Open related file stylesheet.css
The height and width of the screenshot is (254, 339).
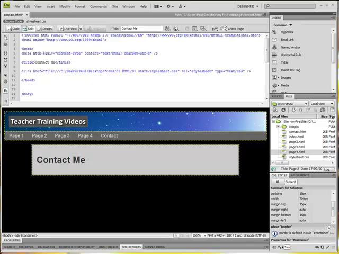click(36, 21)
